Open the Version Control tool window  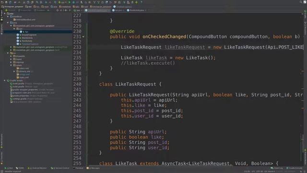click(60, 168)
